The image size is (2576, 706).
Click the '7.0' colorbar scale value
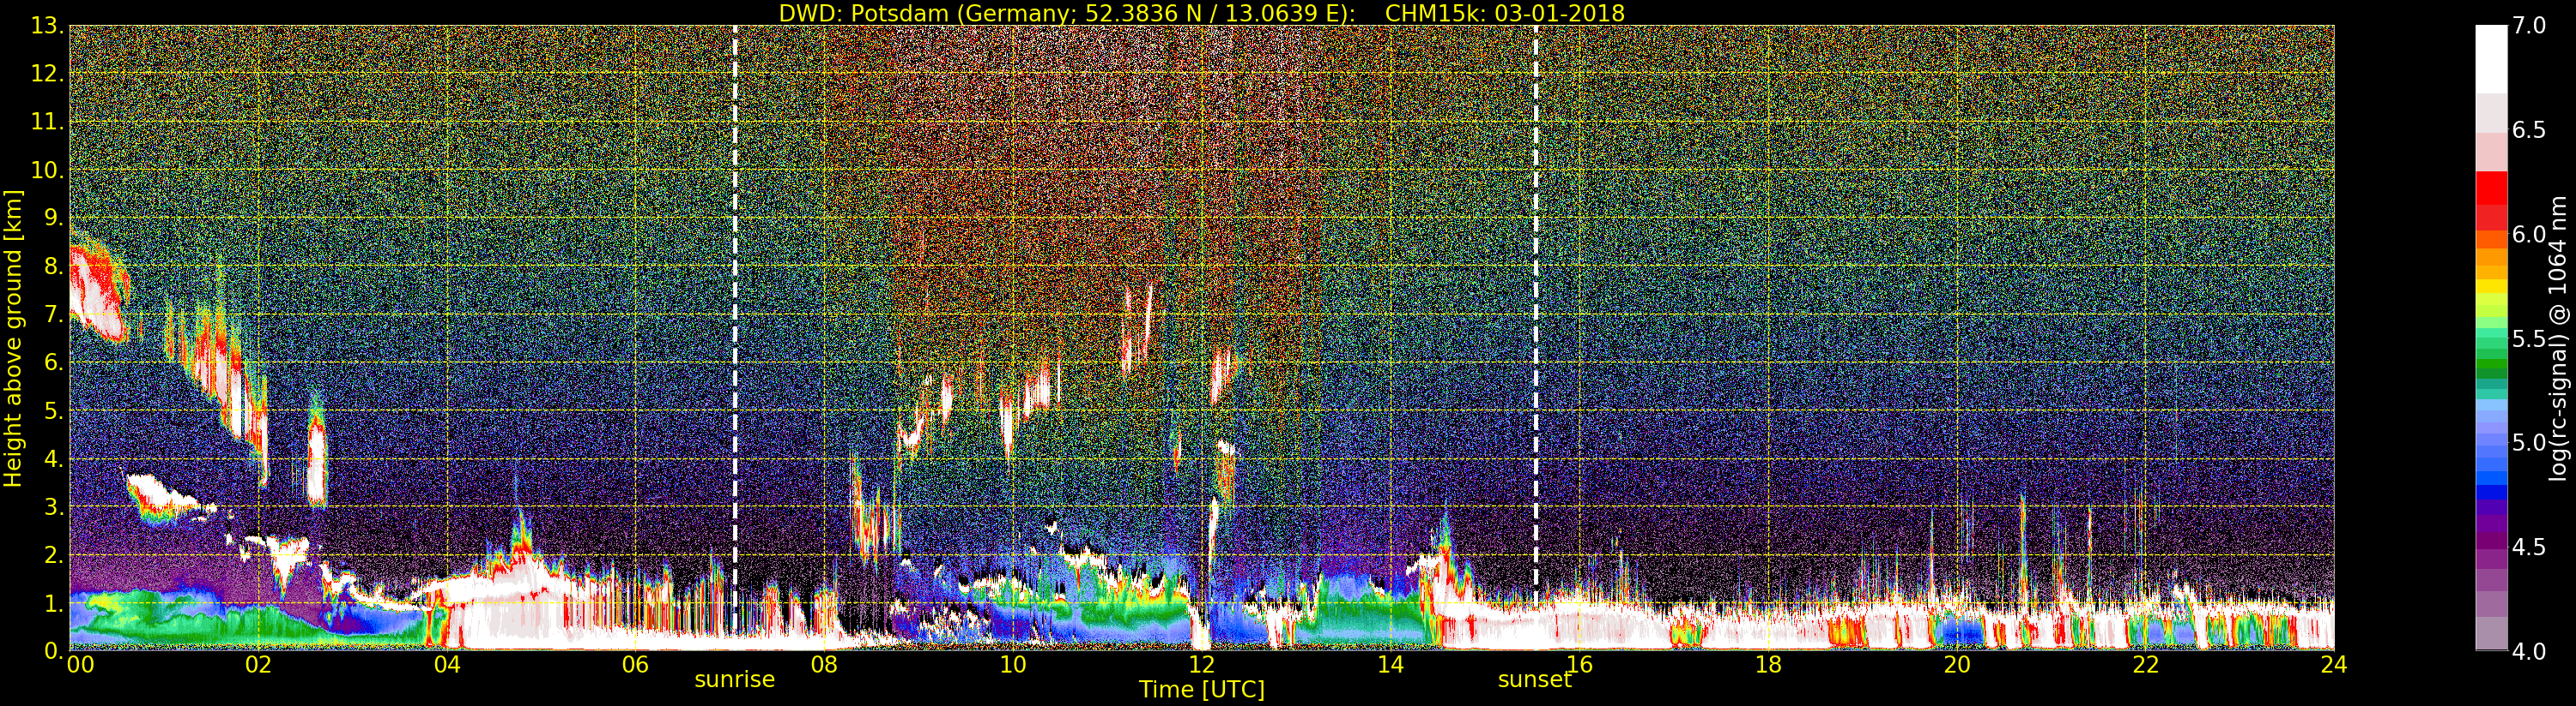point(2529,26)
